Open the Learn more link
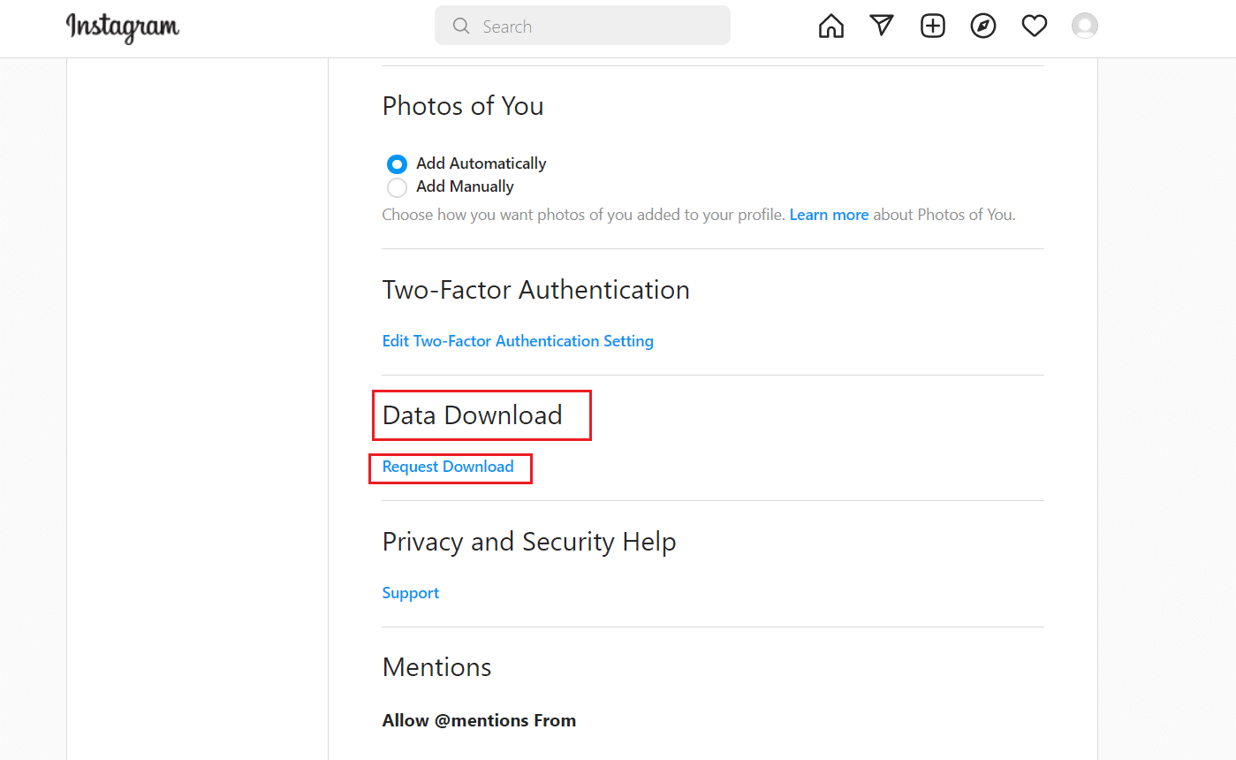The height and width of the screenshot is (760, 1236). [829, 214]
